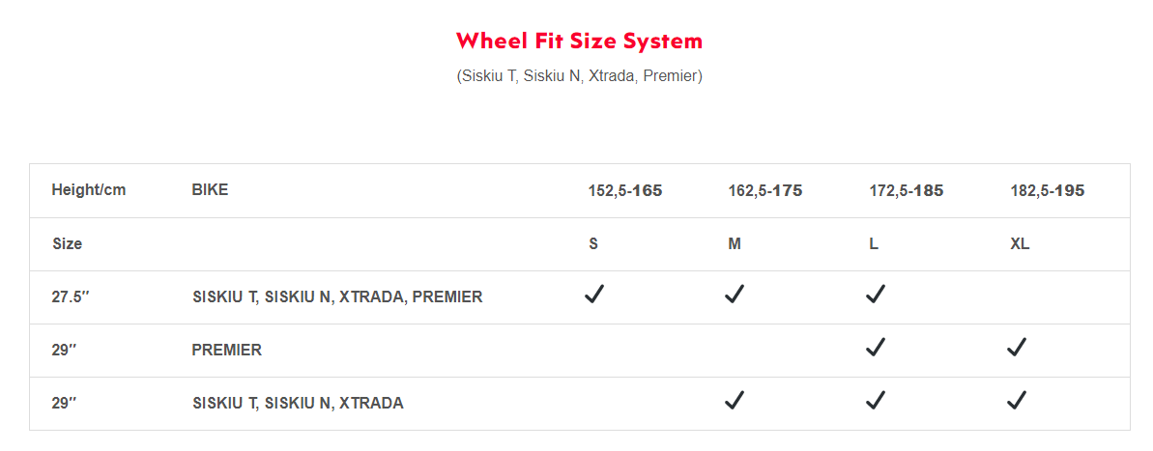Screen dimensions: 1153x451
Task: Click the Height/cm header cell
Action: tap(89, 190)
